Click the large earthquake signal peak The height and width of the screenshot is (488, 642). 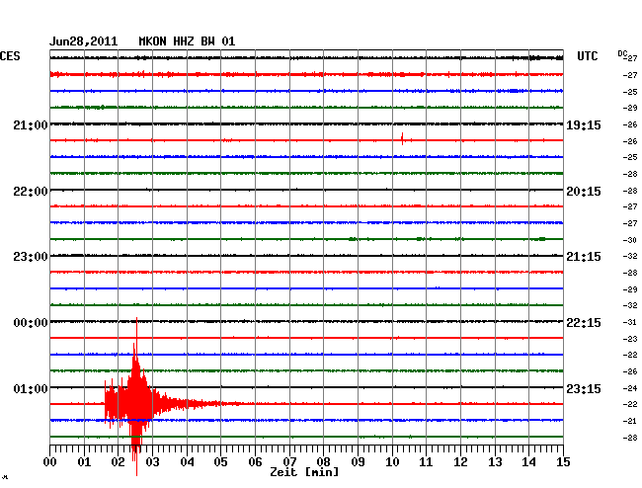click(x=136, y=396)
